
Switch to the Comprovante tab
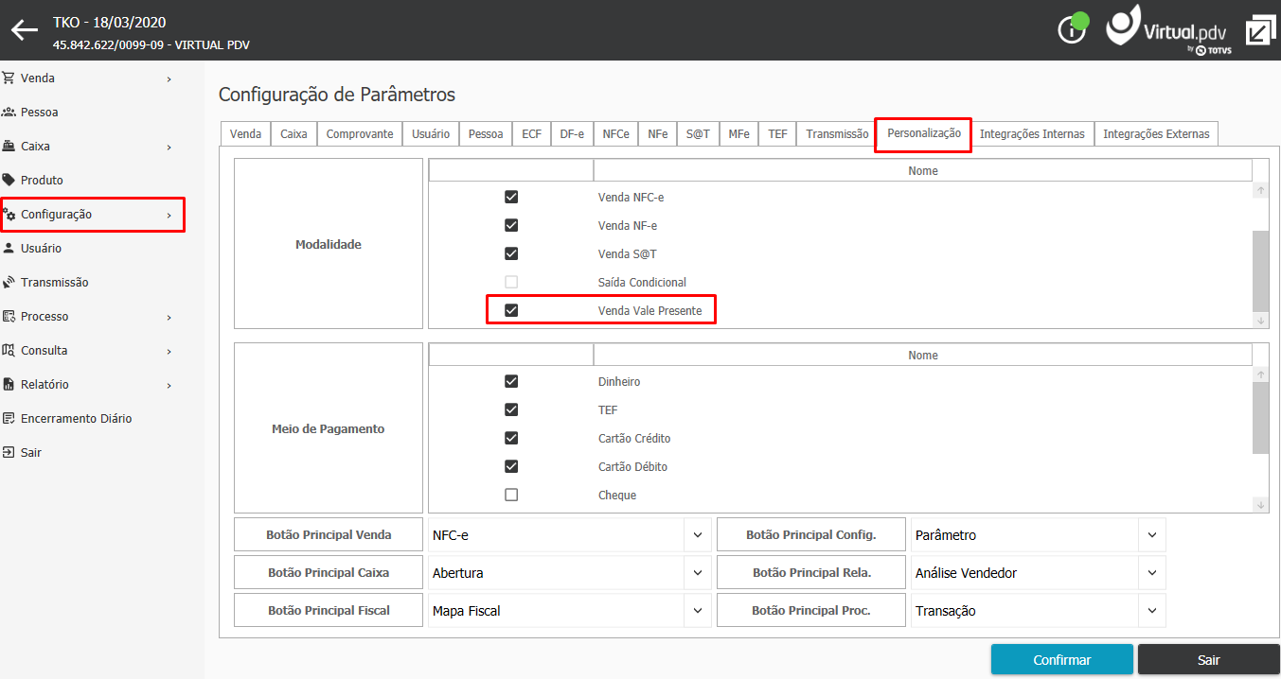[x=360, y=134]
